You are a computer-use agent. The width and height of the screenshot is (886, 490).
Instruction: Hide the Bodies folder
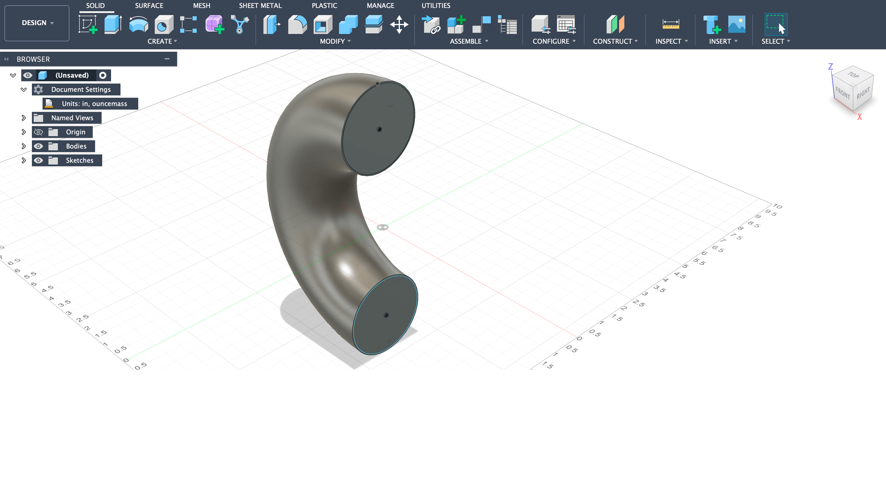pos(38,146)
